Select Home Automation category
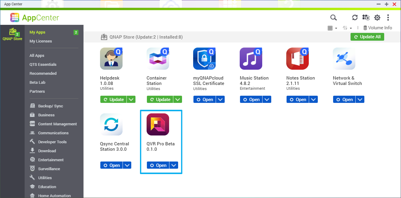 tap(50, 196)
